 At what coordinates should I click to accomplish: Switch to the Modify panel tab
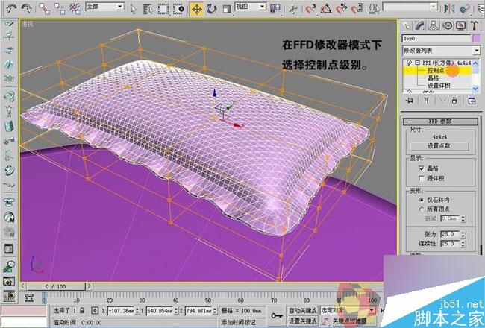click(x=420, y=25)
